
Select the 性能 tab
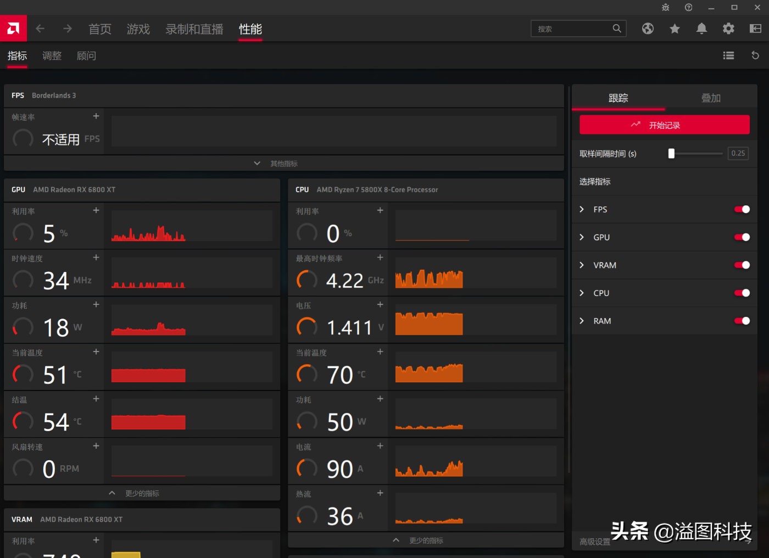point(250,29)
